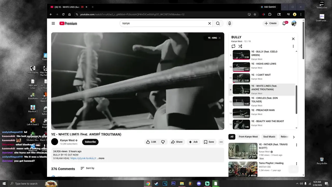Open Discord from the taskbar
Image resolution: width=332 pixels, height=187 pixels.
(199, 184)
